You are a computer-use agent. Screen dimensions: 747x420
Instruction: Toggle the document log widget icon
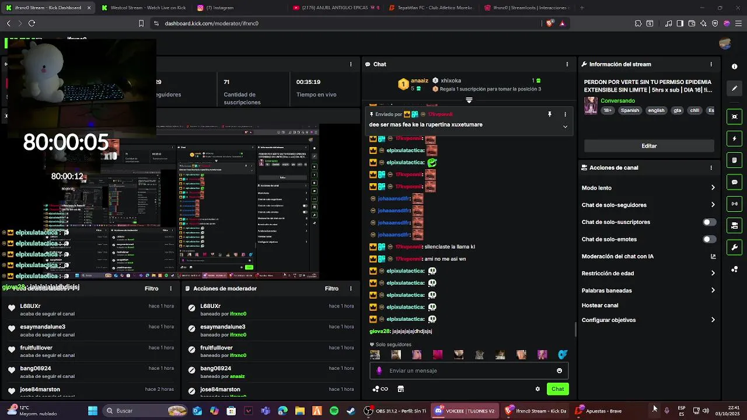[x=735, y=160]
